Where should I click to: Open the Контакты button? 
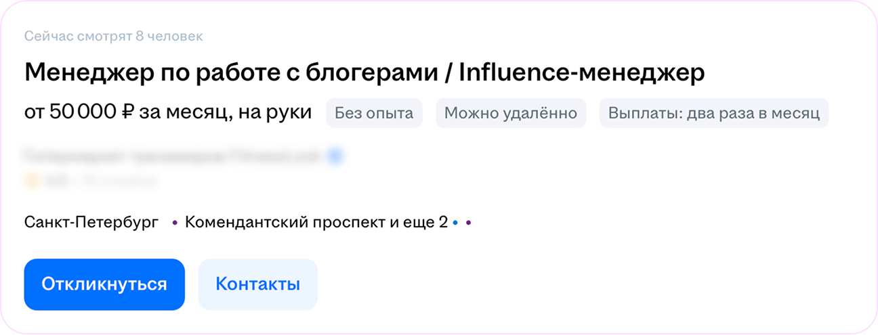[257, 284]
